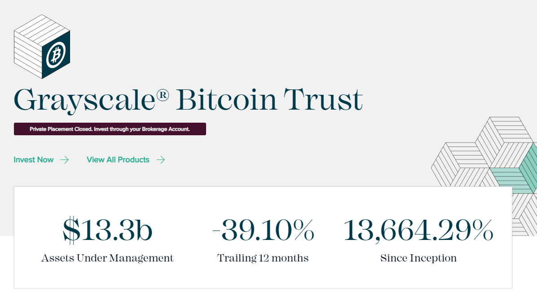Viewport: 537px width, 297px height.
Task: Click the arrow icon beside View All Products
Action: point(160,160)
